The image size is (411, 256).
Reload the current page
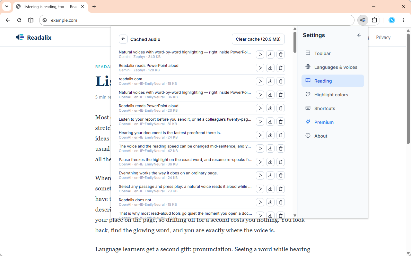click(19, 20)
